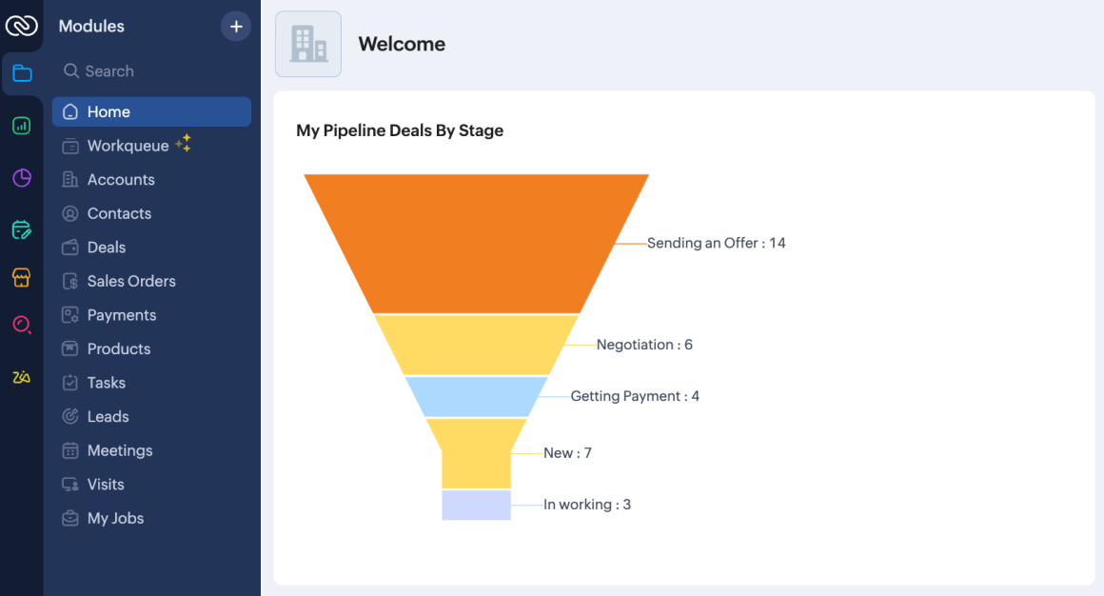The height and width of the screenshot is (596, 1104).
Task: Select the Analytics pie chart icon
Action: tap(21, 177)
